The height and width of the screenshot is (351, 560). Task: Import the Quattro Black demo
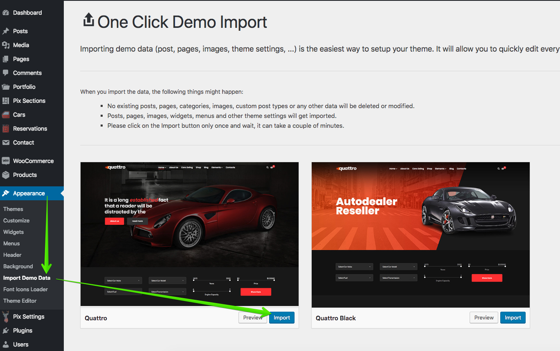(x=513, y=317)
